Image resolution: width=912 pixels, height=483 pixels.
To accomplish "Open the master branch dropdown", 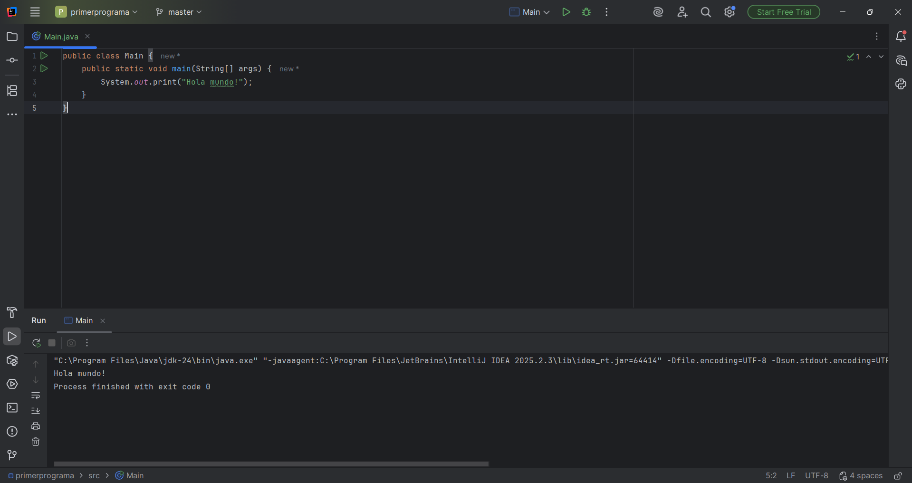I will point(179,12).
